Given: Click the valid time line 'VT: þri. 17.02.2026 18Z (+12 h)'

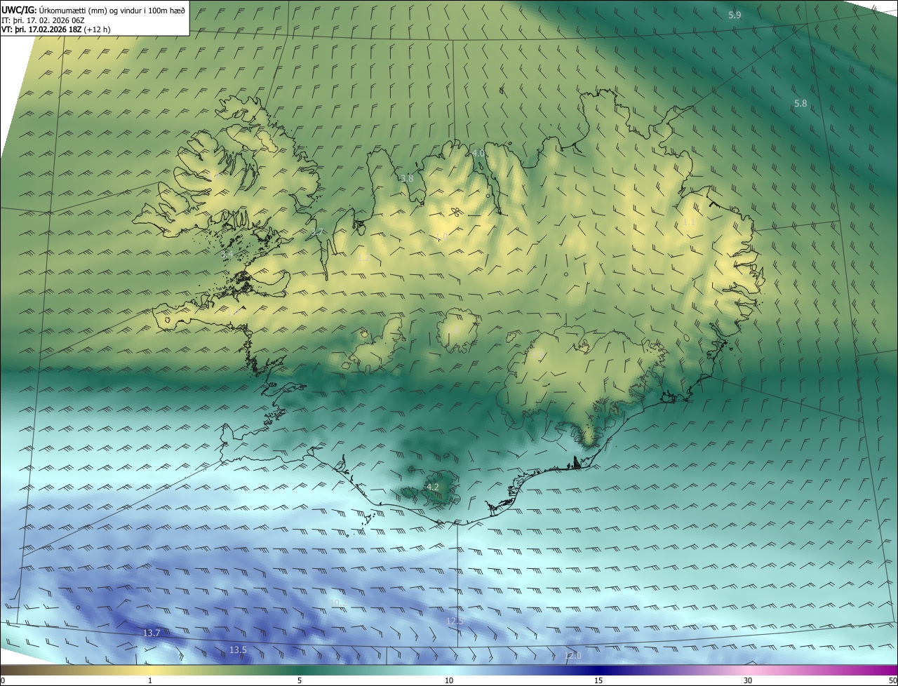Looking at the screenshot, I should 55,29.
